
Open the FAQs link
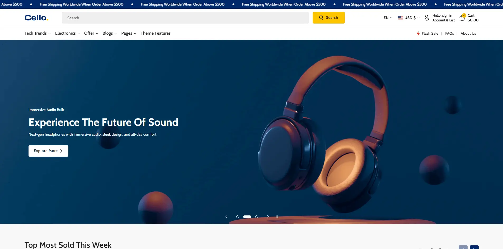pos(449,33)
